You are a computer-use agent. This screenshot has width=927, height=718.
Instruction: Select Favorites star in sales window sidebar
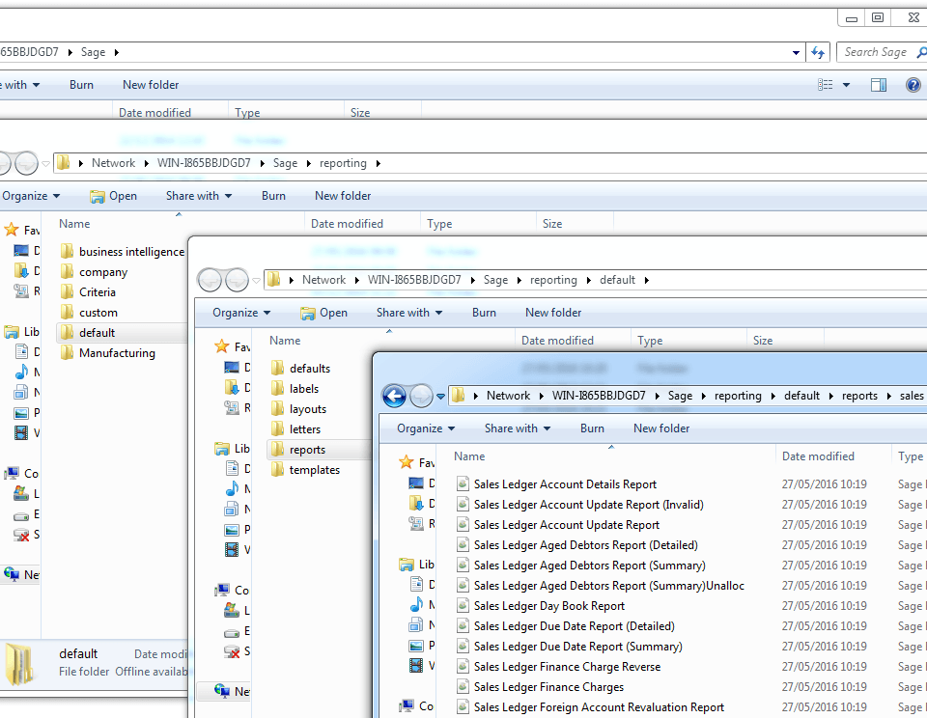click(x=407, y=462)
